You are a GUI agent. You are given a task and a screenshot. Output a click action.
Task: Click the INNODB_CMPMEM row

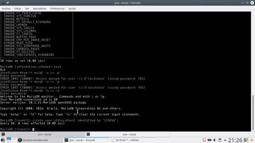click(x=16, y=25)
